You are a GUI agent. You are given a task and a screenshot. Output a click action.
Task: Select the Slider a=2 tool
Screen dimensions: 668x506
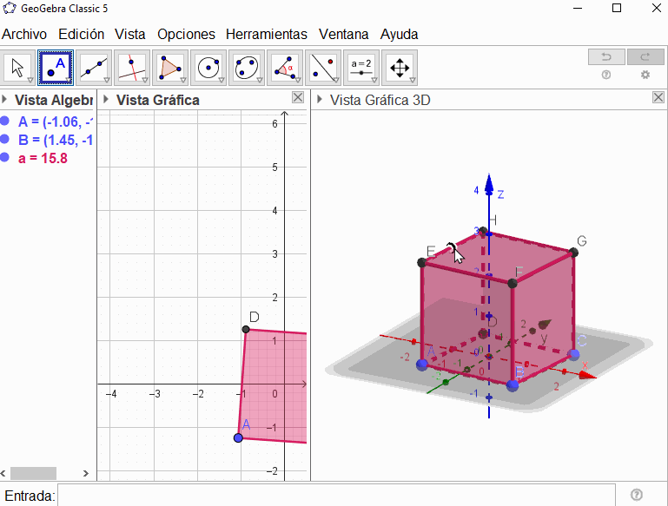[361, 68]
